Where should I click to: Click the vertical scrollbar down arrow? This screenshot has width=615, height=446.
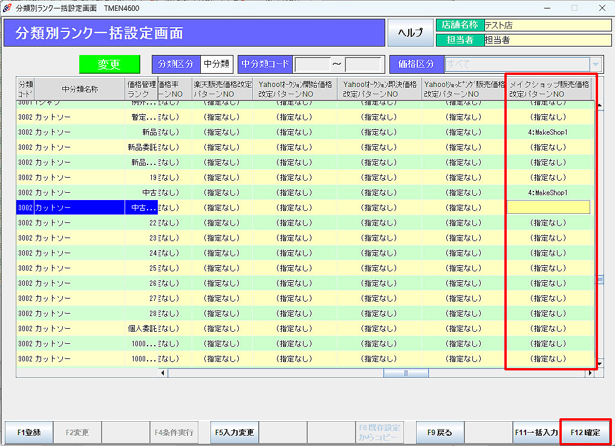pyautogui.click(x=600, y=364)
